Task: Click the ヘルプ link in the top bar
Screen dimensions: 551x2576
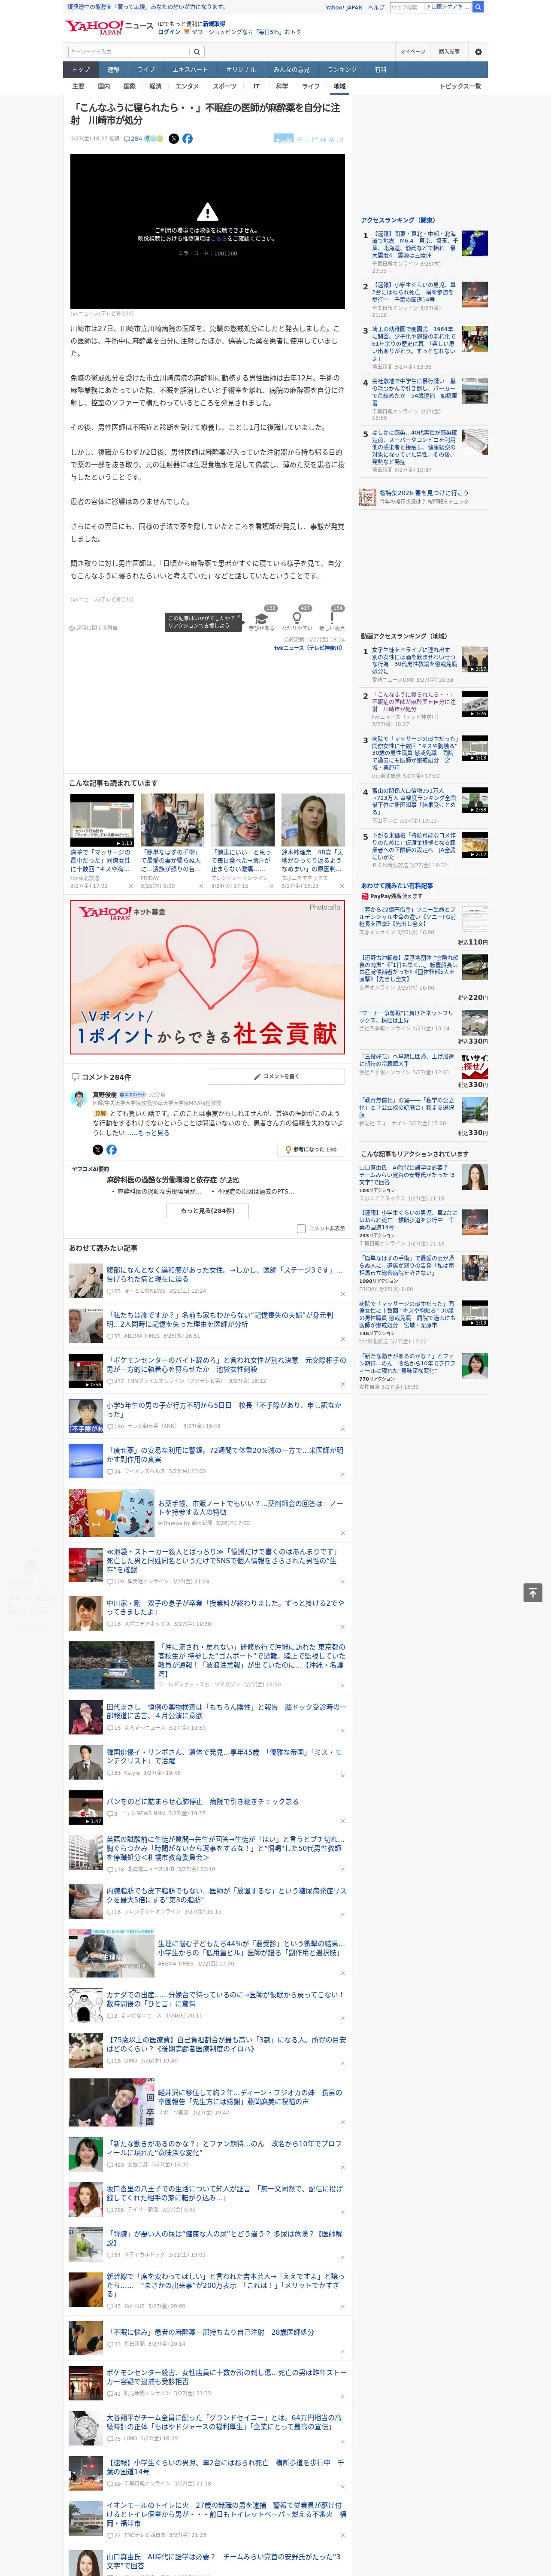Action: pyautogui.click(x=376, y=7)
